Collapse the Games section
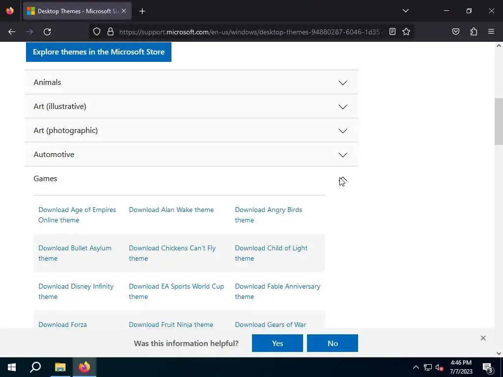Screen dimensions: 503x377 [x=192, y=179]
